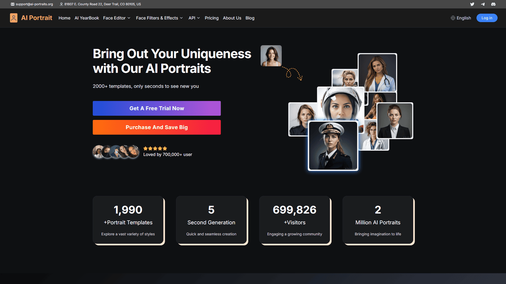Click the address location pin icon

pyautogui.click(x=61, y=4)
